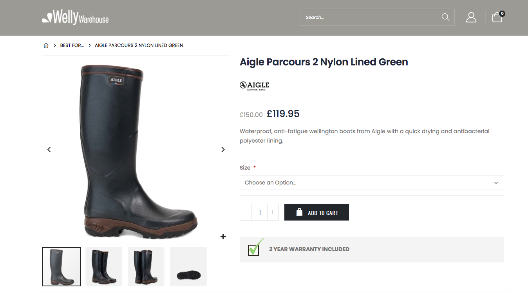The image size is (528, 293).
Task: Go to the Best For breadcrumb
Action: [x=72, y=45]
